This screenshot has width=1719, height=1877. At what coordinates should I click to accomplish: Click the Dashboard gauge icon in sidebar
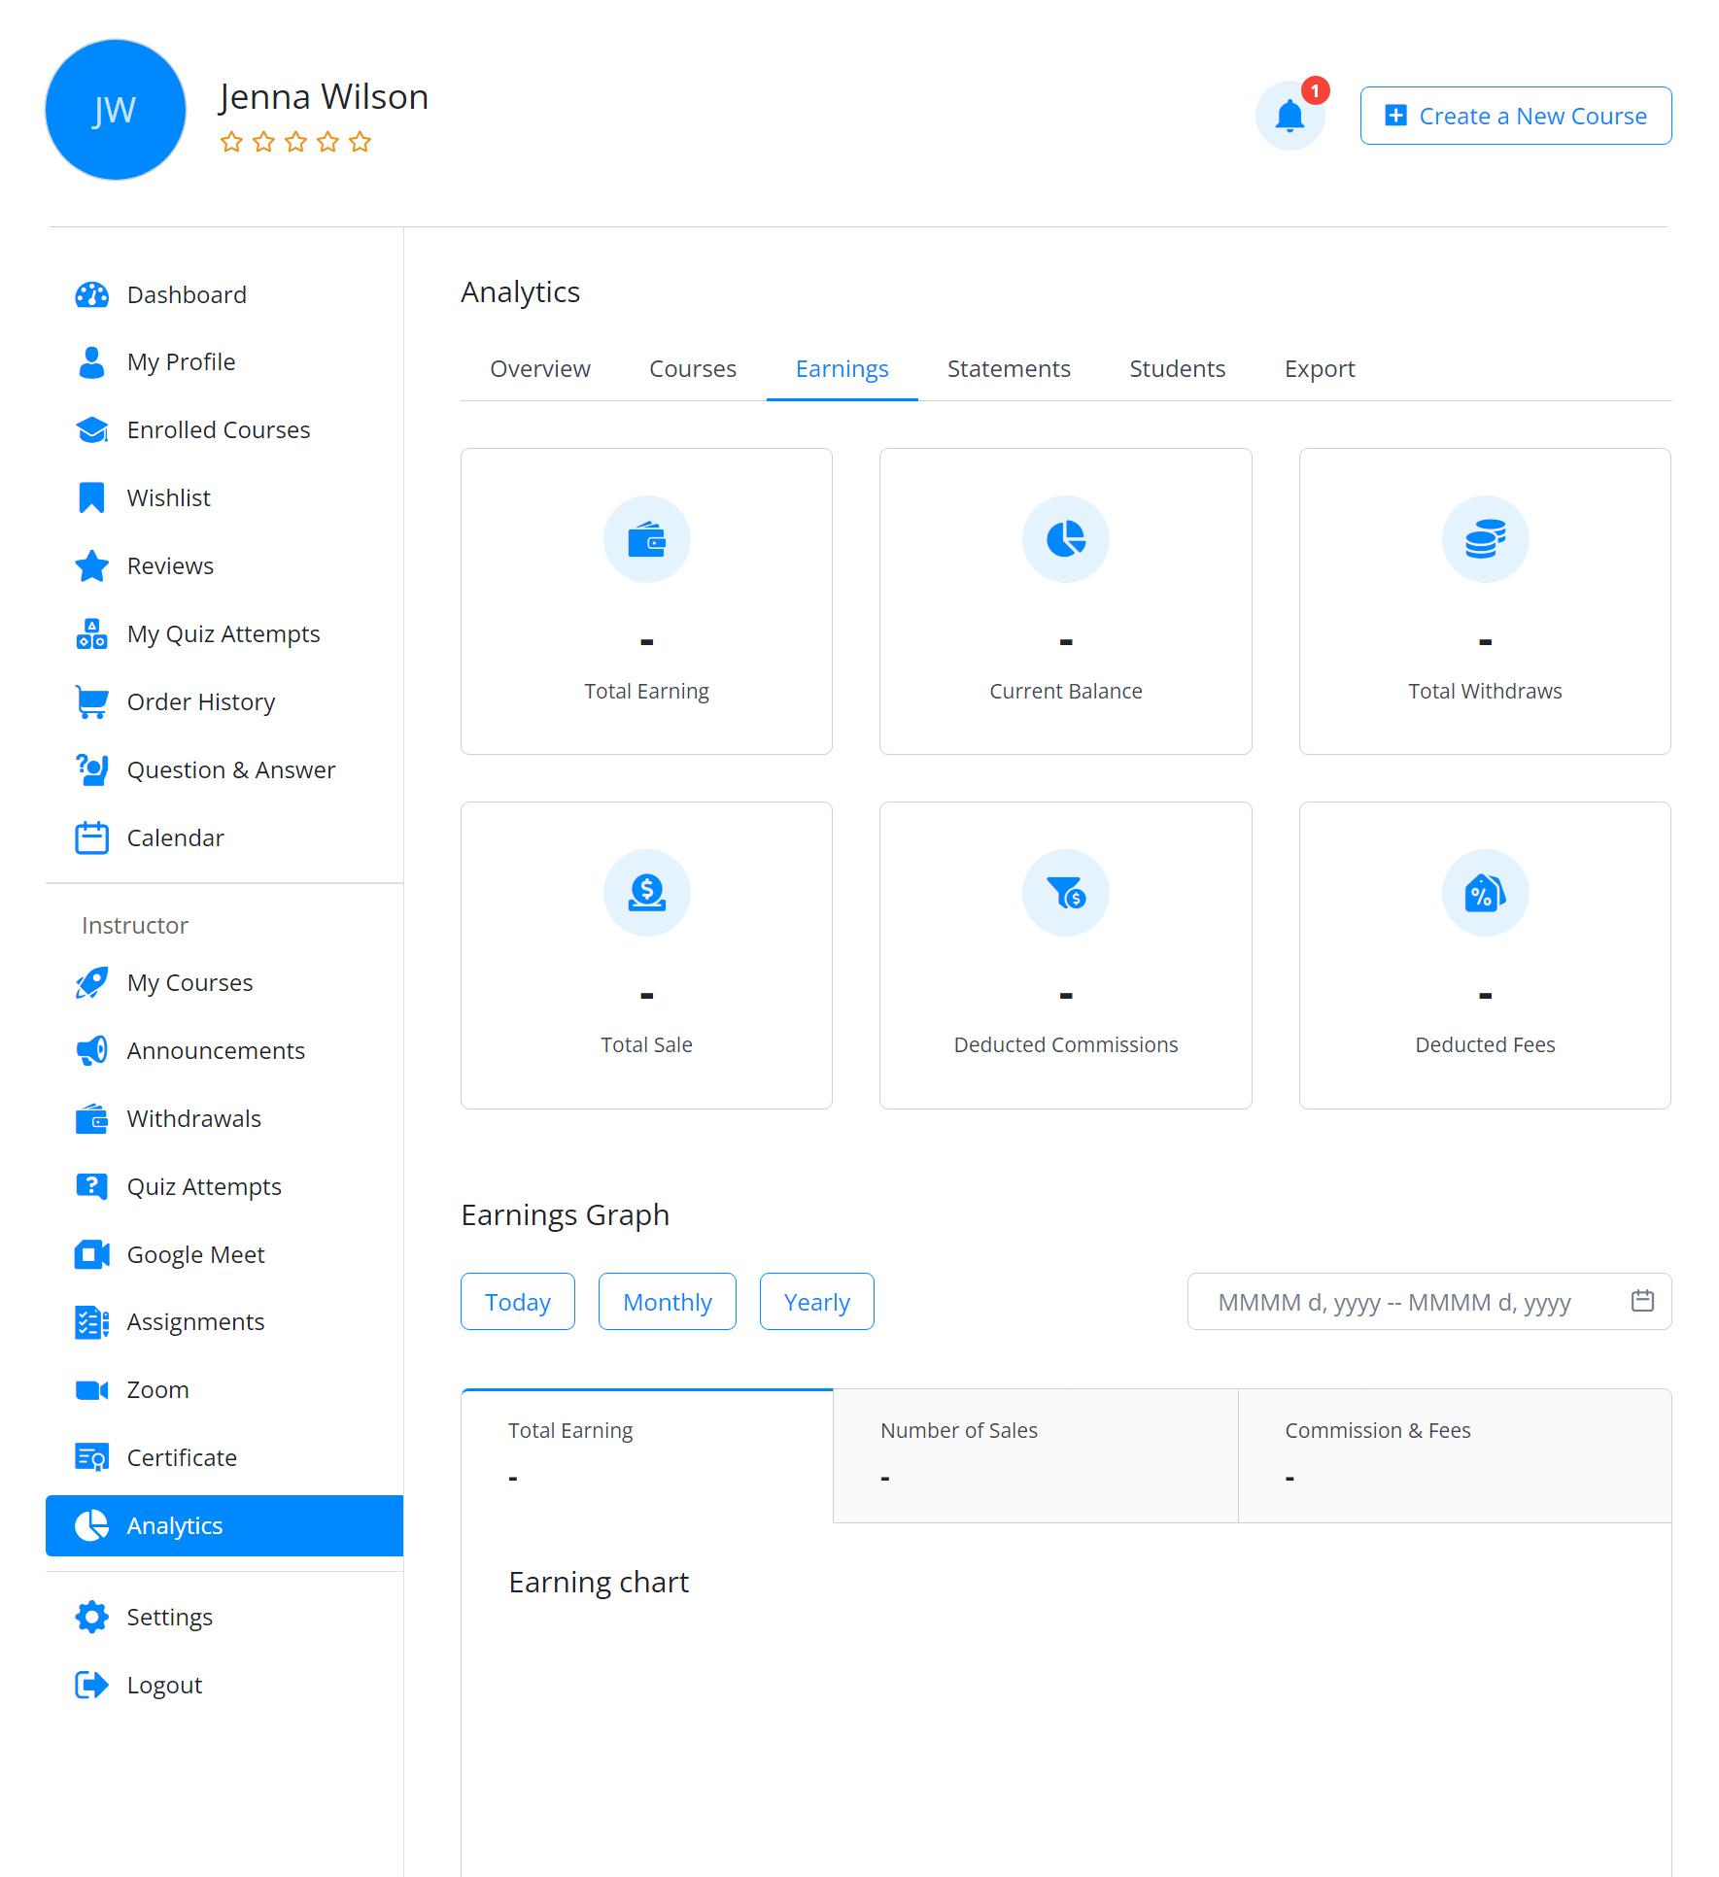pyautogui.click(x=91, y=294)
